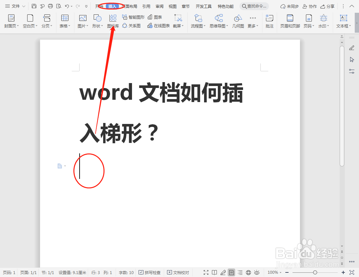Switch to the 章节 chapter tab
The width and height of the screenshot is (359, 277).
pyautogui.click(x=186, y=7)
